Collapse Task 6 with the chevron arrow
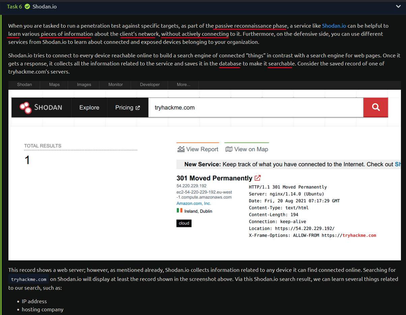The height and width of the screenshot is (315, 406). (399, 6)
